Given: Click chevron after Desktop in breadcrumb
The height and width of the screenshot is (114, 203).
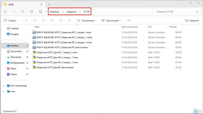Looking at the screenshot, I should tap(63, 12).
